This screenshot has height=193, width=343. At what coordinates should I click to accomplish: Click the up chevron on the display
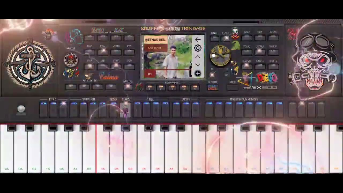(x=198, y=57)
